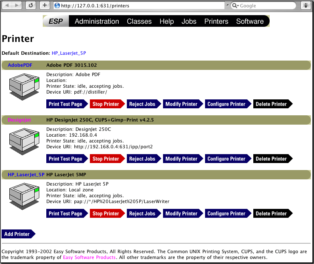Viewport: 314px width, 264px height.
Task: Configure Printer for HP_LaserJet_5P
Action: coord(228,214)
